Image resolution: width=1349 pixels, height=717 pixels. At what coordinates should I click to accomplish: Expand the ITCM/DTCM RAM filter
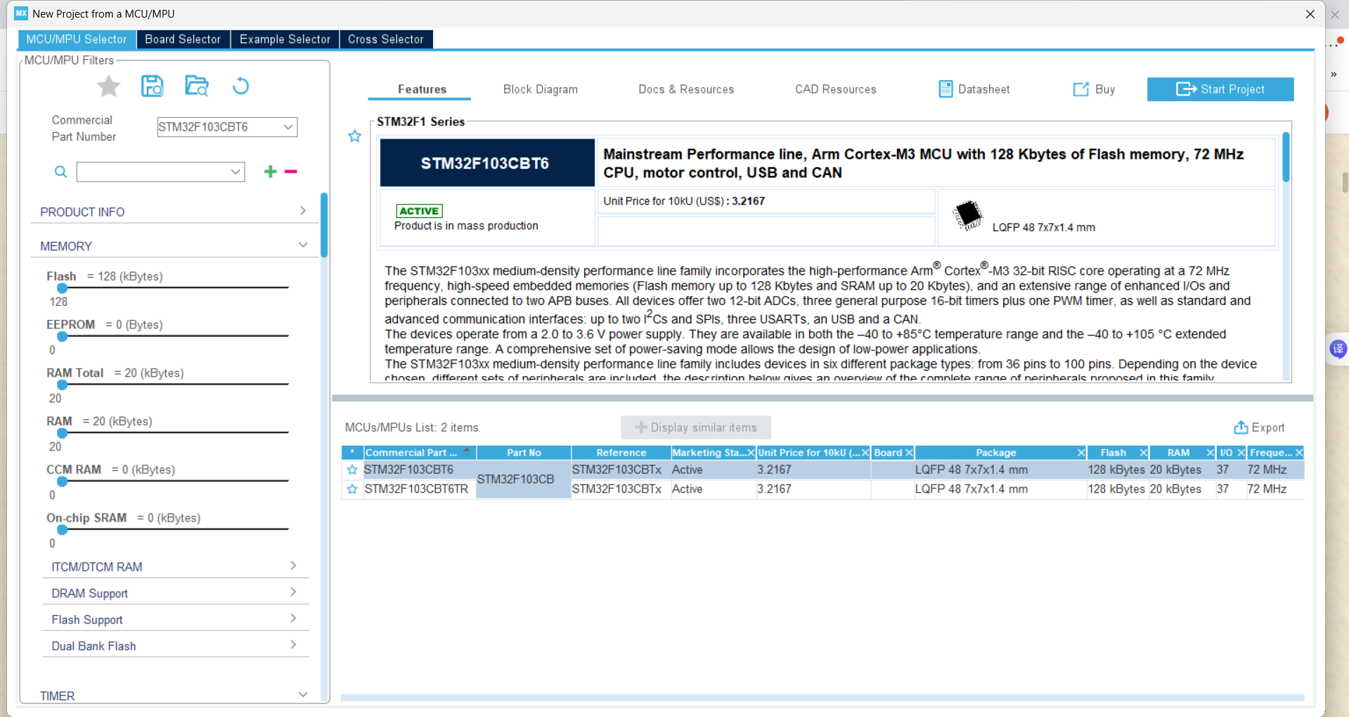pos(293,566)
